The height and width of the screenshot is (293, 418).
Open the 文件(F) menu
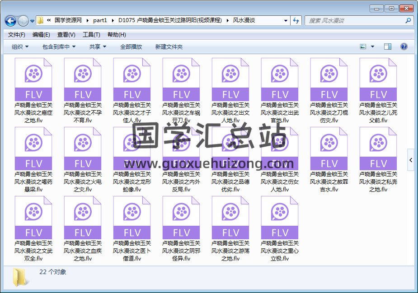point(17,35)
